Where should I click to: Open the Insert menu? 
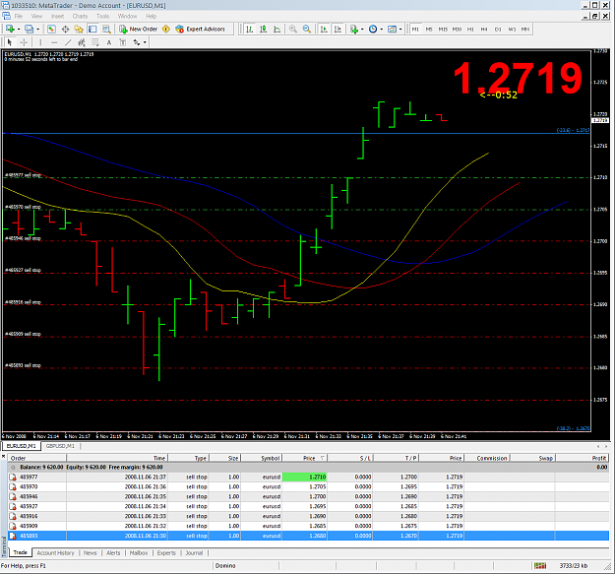pos(57,16)
